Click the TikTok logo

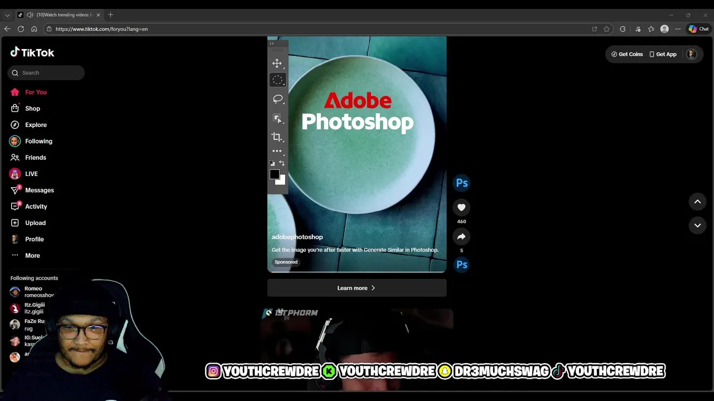pos(32,52)
